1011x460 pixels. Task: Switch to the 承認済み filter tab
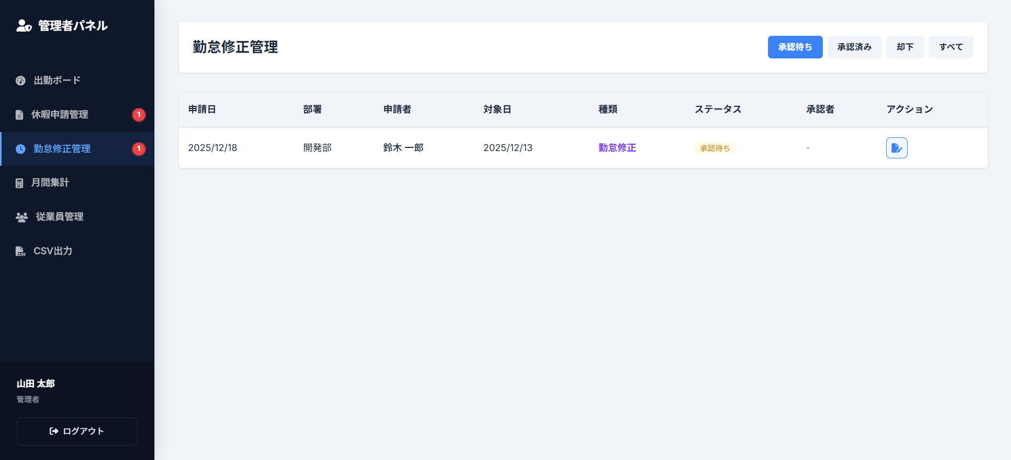pos(854,47)
